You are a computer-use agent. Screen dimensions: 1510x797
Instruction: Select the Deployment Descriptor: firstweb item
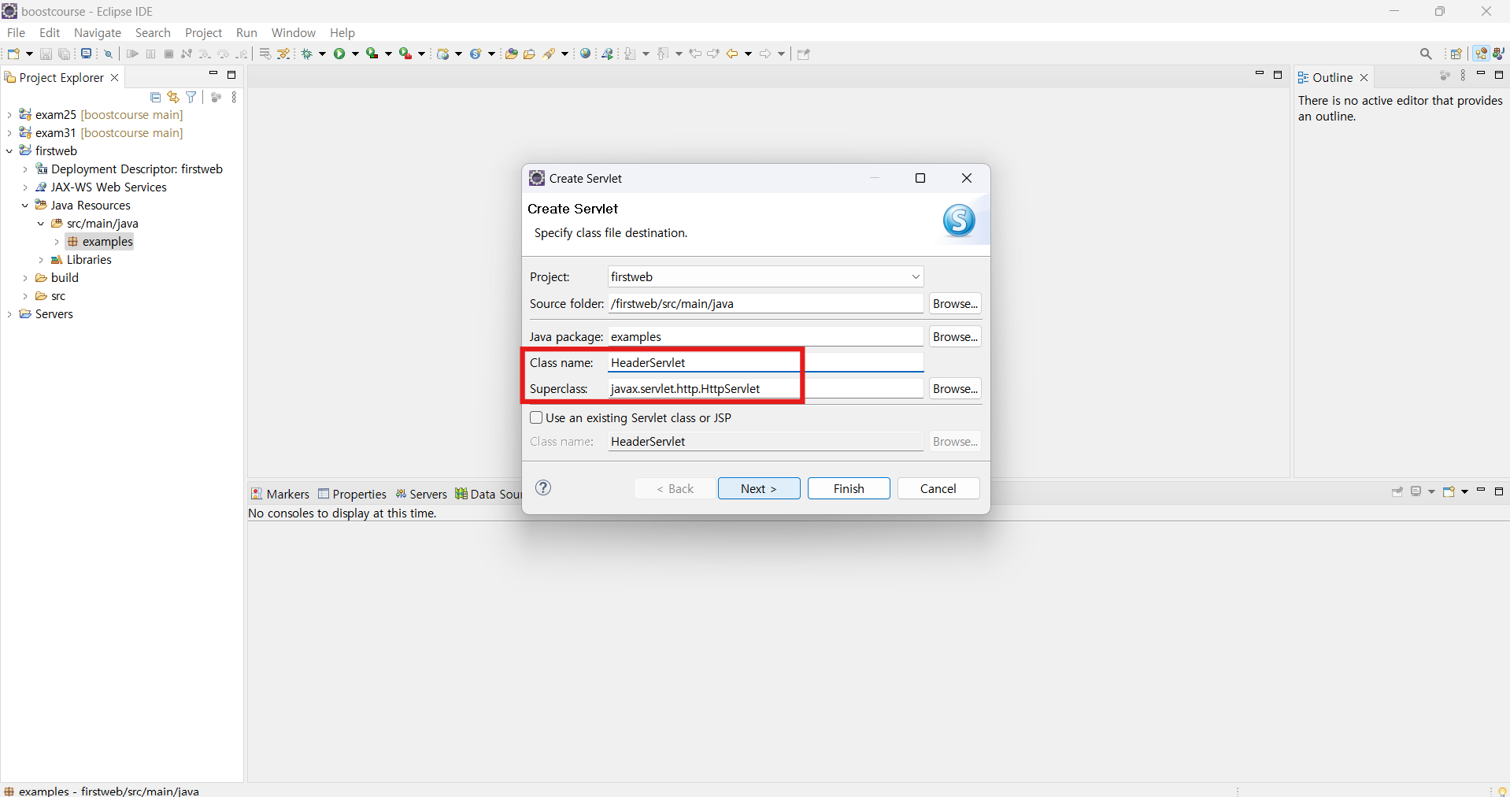point(129,169)
